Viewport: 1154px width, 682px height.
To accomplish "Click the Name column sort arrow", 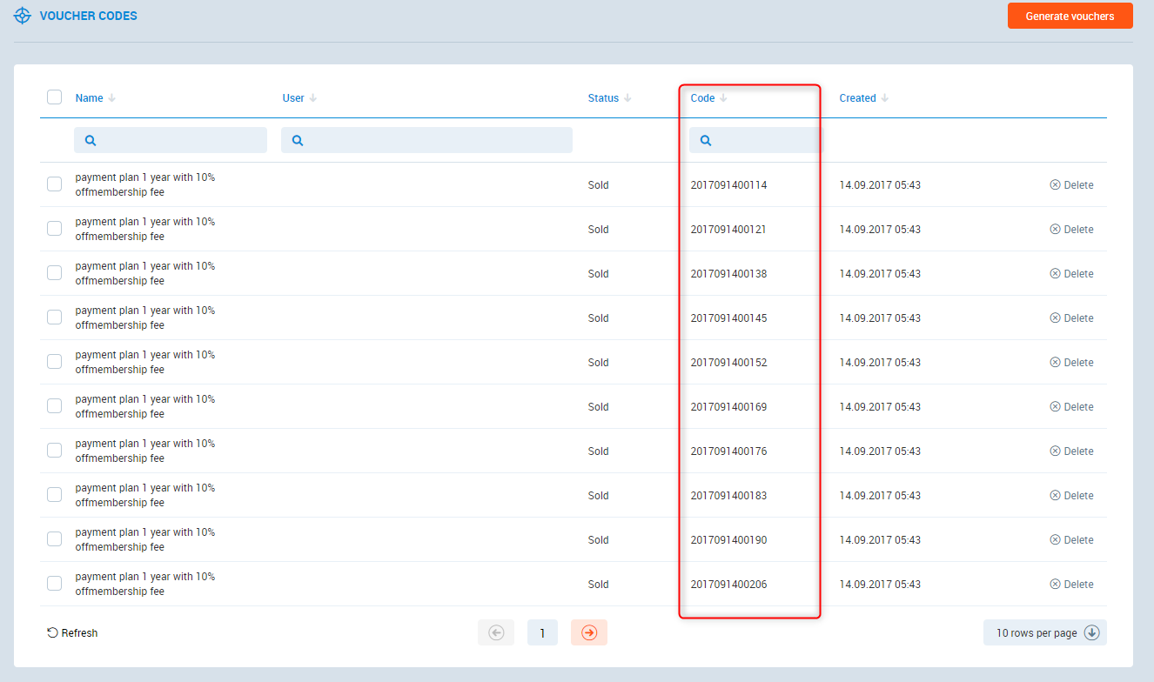I will [x=111, y=98].
